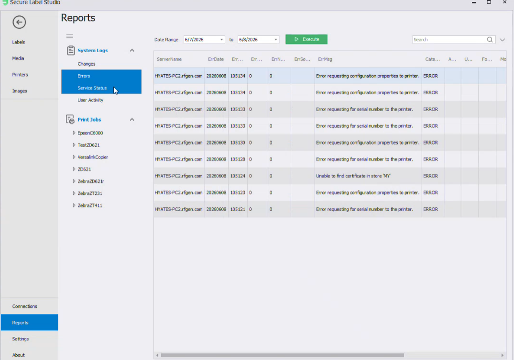
Task: Open the Labels section
Action: coord(18,42)
